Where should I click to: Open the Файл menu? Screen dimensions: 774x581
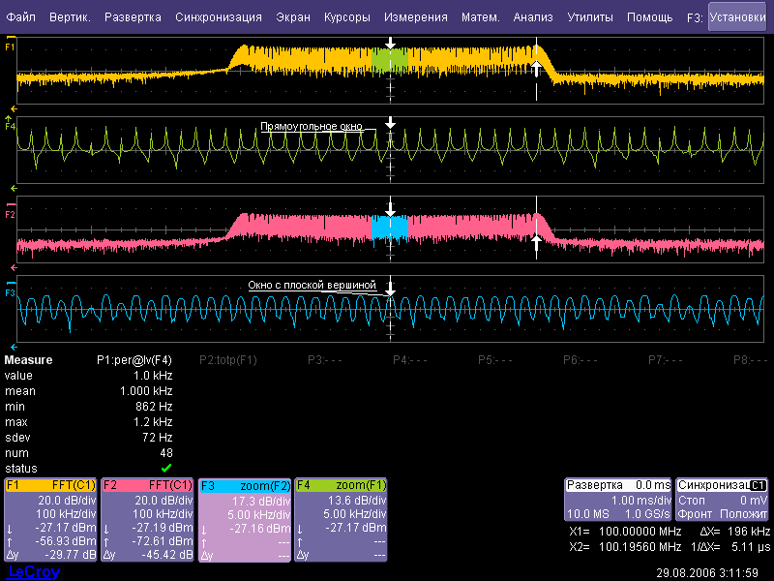point(21,17)
